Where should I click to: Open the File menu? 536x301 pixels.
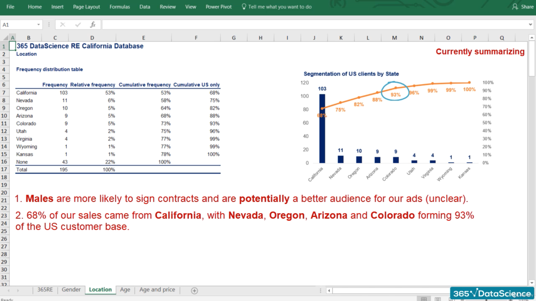(10, 7)
